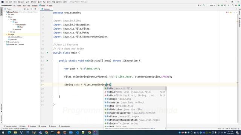Choose Package java.lang from the completion list
This screenshot has height=135, width=241.
(x=135, y=99)
